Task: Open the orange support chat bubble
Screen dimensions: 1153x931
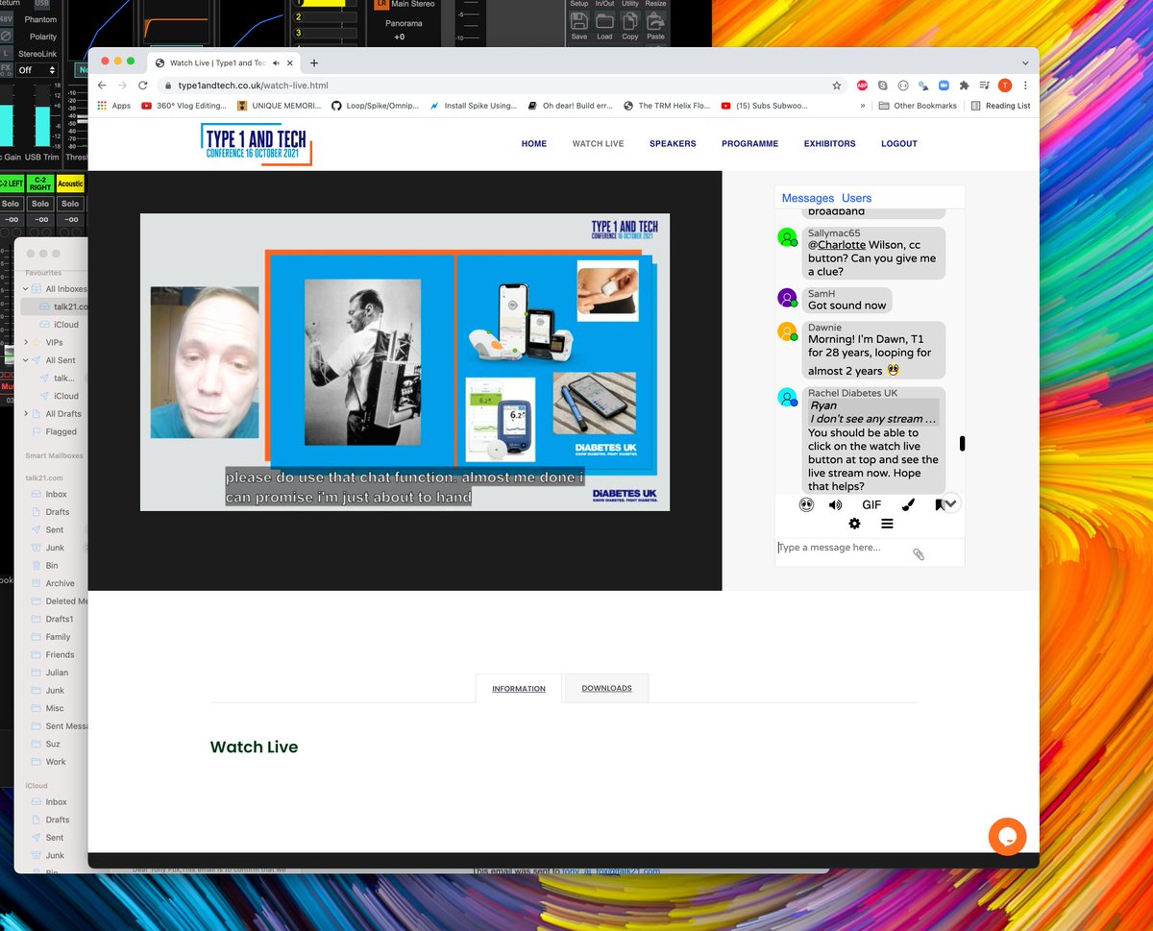Action: click(1007, 836)
